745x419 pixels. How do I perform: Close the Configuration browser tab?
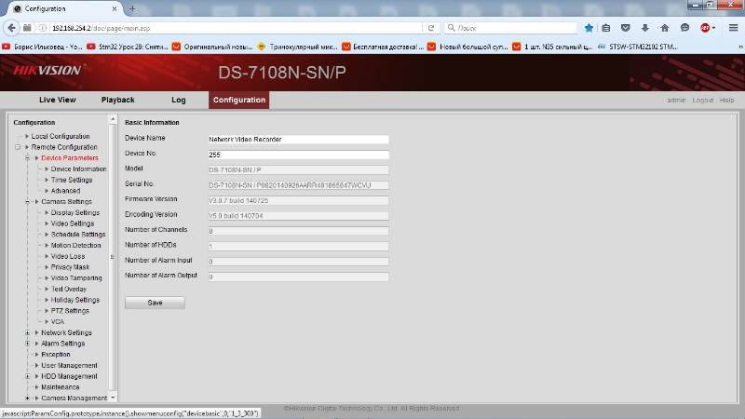tap(114, 8)
